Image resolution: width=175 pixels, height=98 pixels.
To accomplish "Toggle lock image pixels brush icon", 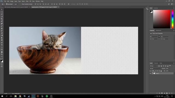I will point(155,71).
